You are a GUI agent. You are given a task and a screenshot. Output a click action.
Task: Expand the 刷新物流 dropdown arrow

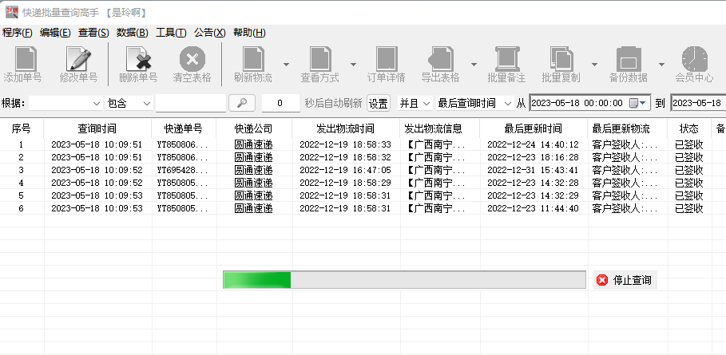286,65
